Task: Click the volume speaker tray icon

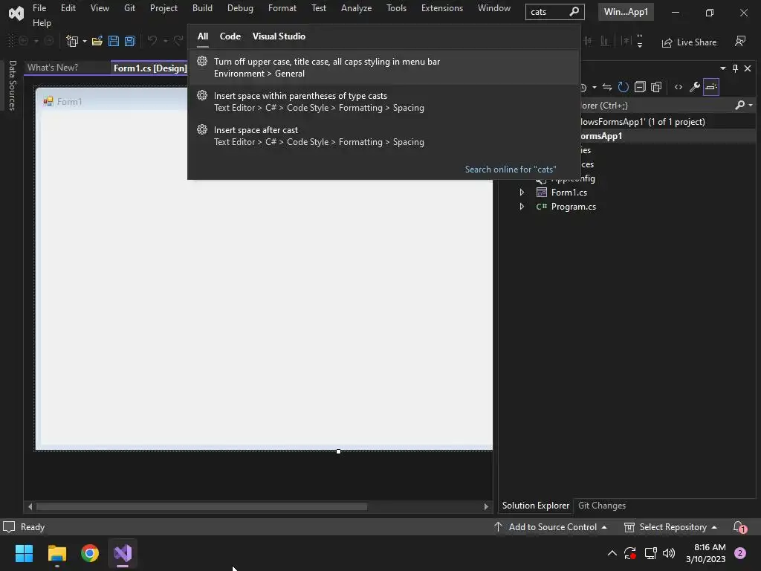Action: pyautogui.click(x=669, y=553)
